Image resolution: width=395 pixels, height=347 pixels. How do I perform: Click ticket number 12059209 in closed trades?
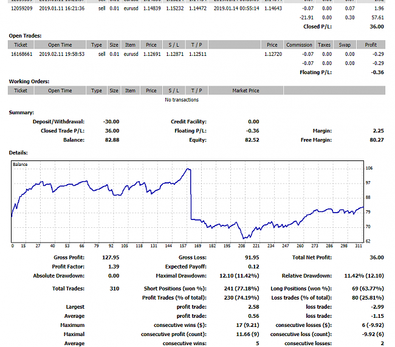[22, 9]
